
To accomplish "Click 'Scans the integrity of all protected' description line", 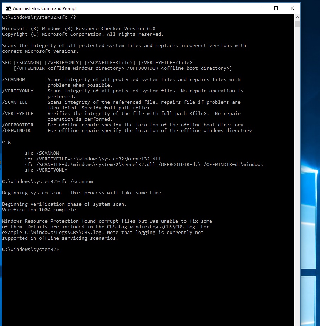I will pyautogui.click(x=124, y=46).
